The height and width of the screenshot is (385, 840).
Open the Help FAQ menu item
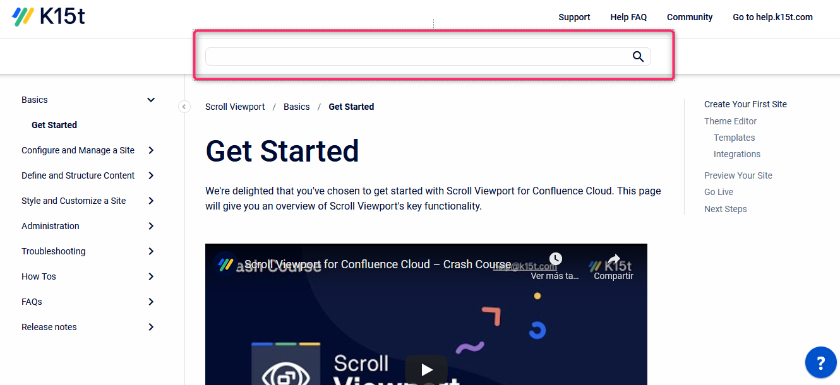pos(628,17)
